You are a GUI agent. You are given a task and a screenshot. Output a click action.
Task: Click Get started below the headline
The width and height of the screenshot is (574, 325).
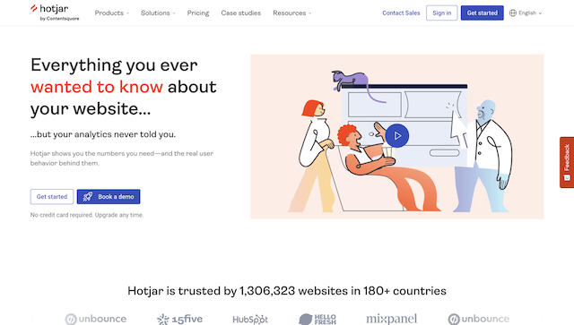52,197
